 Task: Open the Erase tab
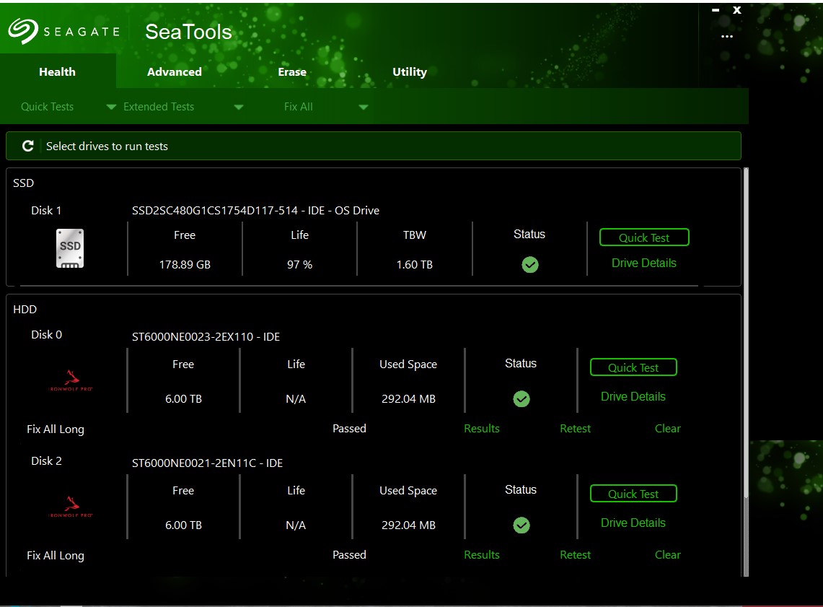point(292,71)
